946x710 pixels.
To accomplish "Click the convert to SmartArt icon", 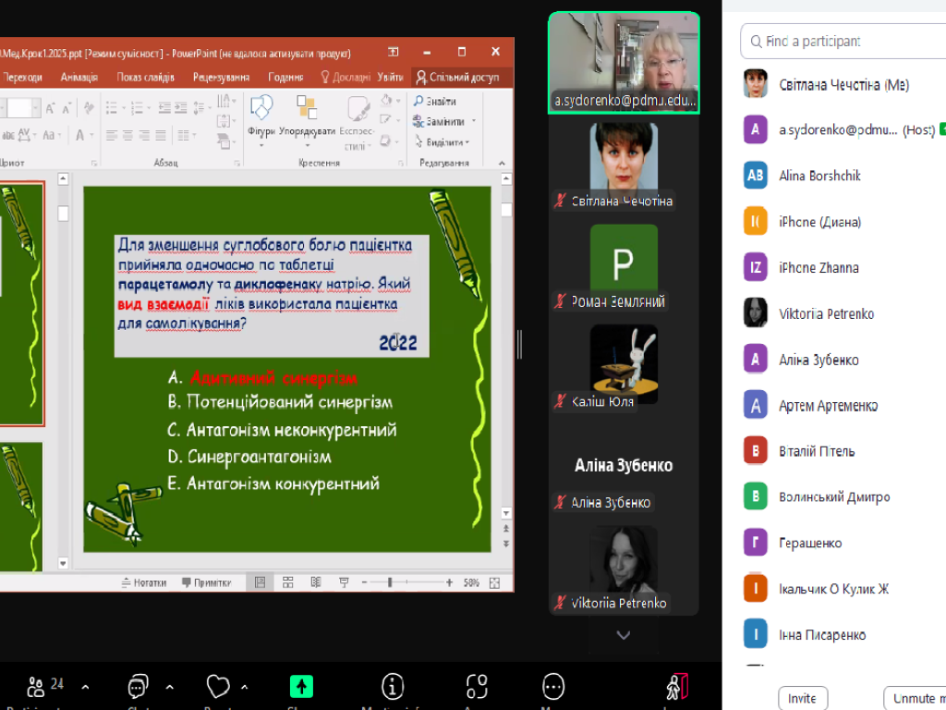I will [x=224, y=141].
